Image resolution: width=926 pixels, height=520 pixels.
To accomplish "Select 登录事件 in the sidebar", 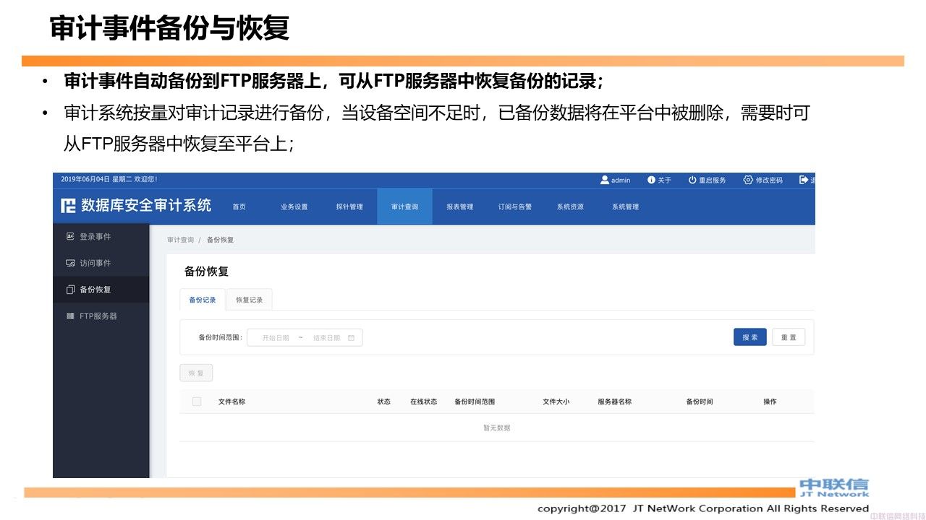I will 101,236.
